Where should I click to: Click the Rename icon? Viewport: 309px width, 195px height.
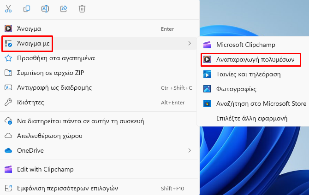(x=45, y=9)
